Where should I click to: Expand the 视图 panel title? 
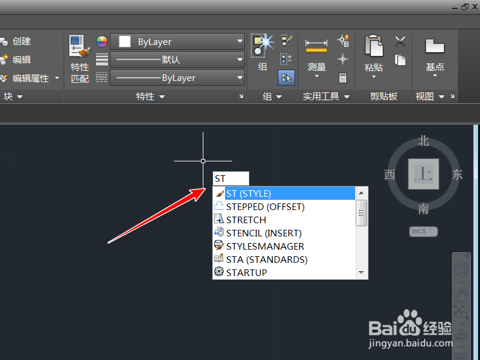(430, 97)
